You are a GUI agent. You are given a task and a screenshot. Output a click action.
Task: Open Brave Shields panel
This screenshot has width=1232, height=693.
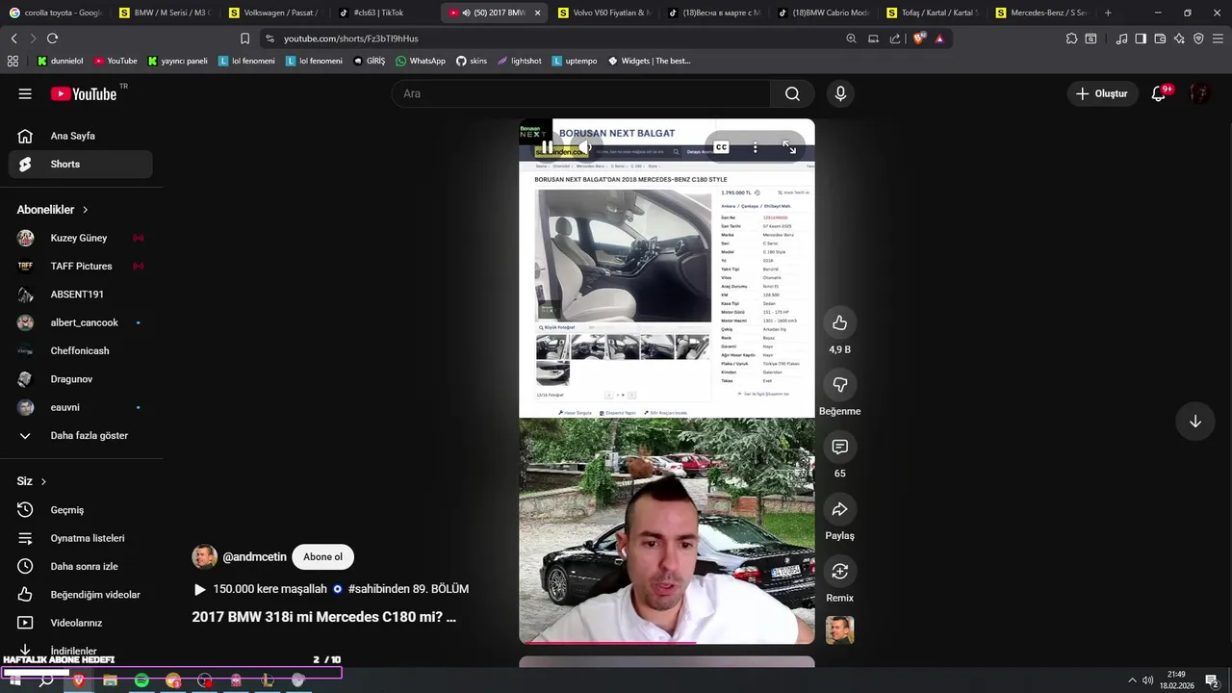coord(919,38)
